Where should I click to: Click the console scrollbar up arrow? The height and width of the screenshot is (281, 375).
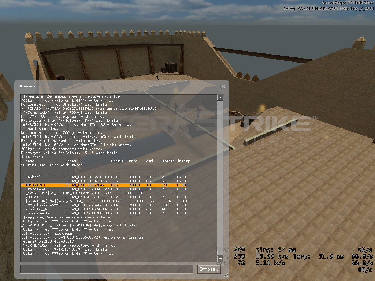220,98
